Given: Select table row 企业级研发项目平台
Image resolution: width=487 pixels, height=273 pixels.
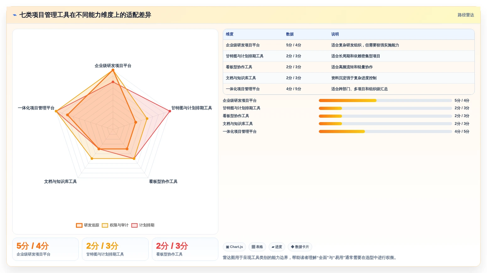Looking at the screenshot, I should [x=349, y=45].
